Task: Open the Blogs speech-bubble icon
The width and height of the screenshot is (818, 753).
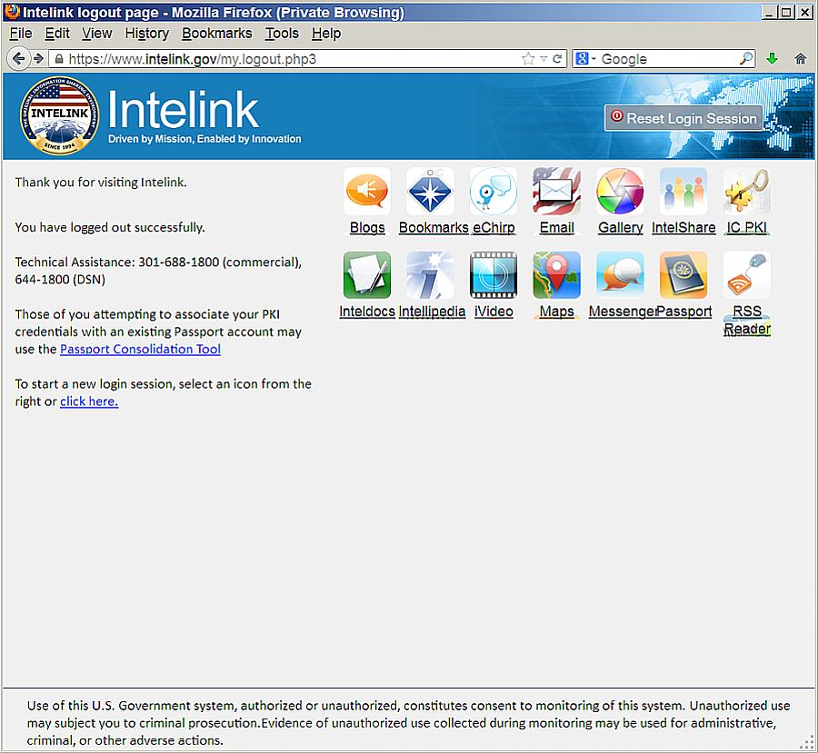Action: coord(367,192)
